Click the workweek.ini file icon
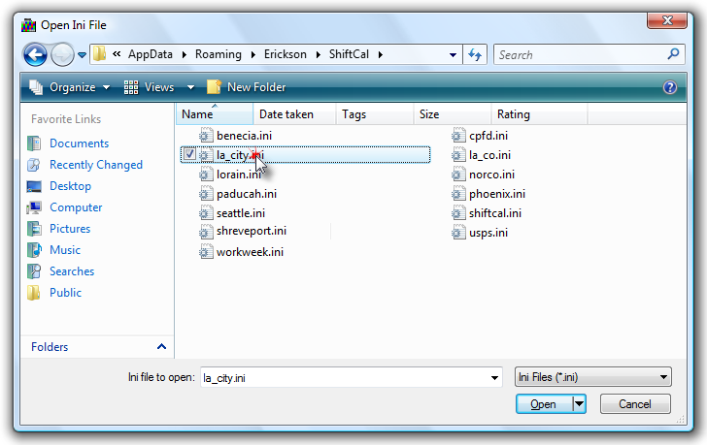Image resolution: width=707 pixels, height=445 pixels. (206, 252)
